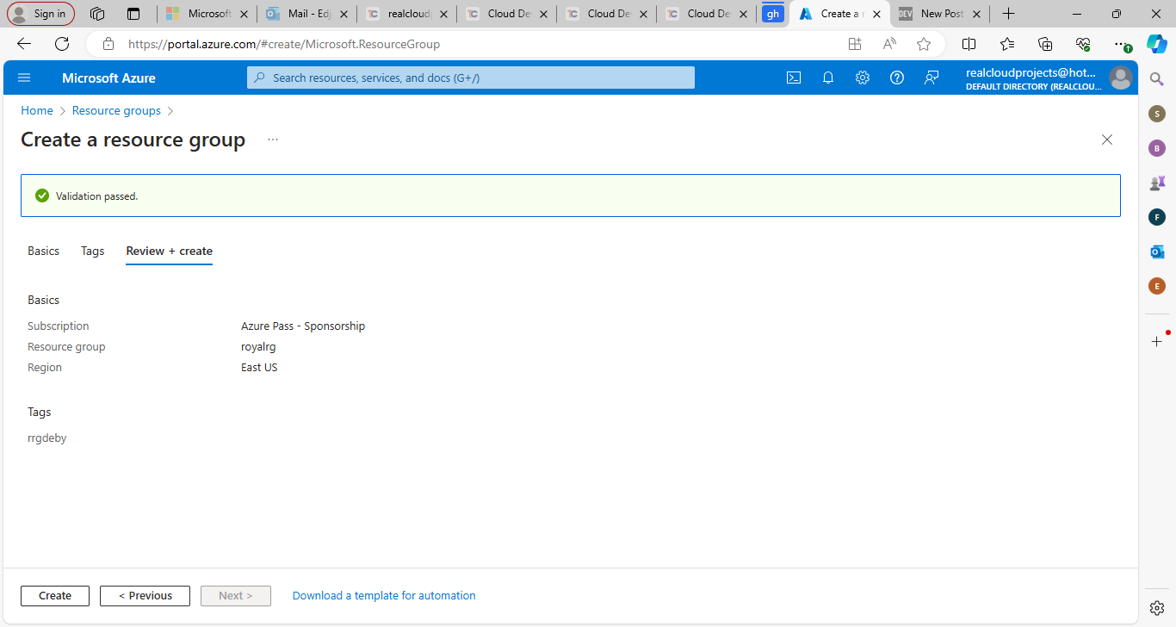Screen dimensions: 1176x627
Task: Click the Subscription field label
Action: 59,326
